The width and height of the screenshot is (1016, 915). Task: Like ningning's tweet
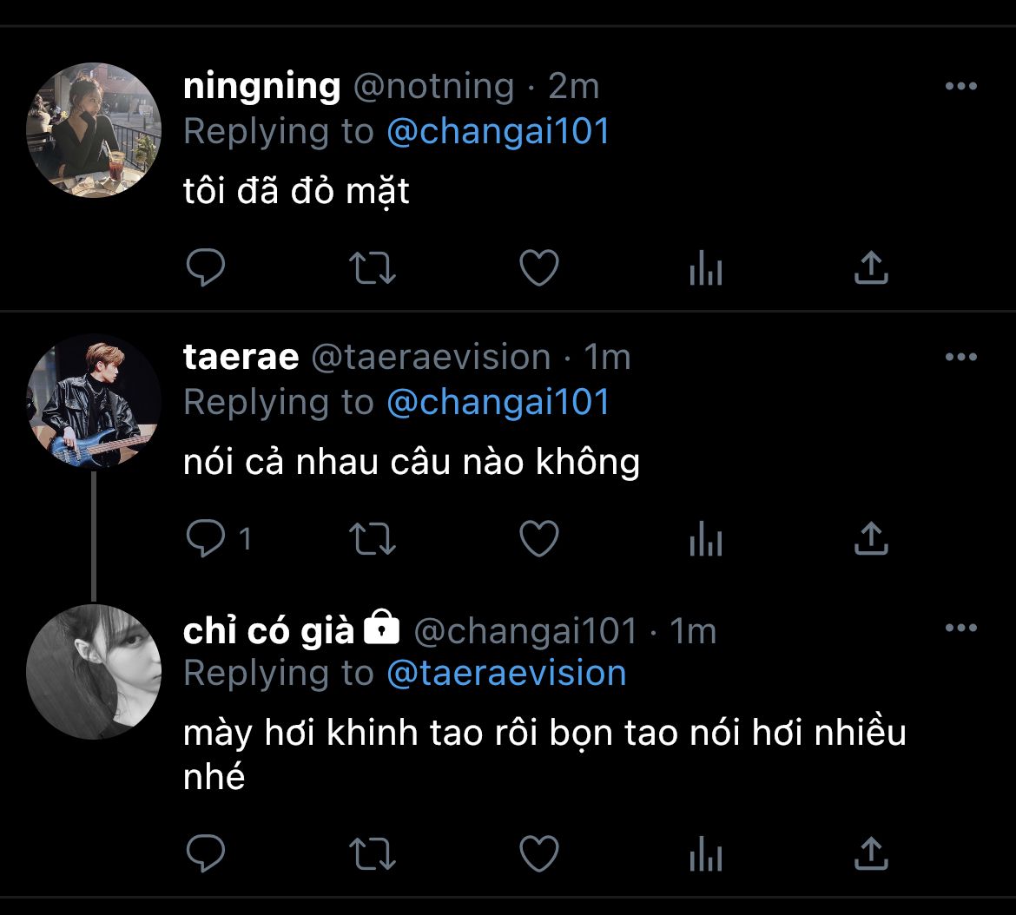click(538, 268)
